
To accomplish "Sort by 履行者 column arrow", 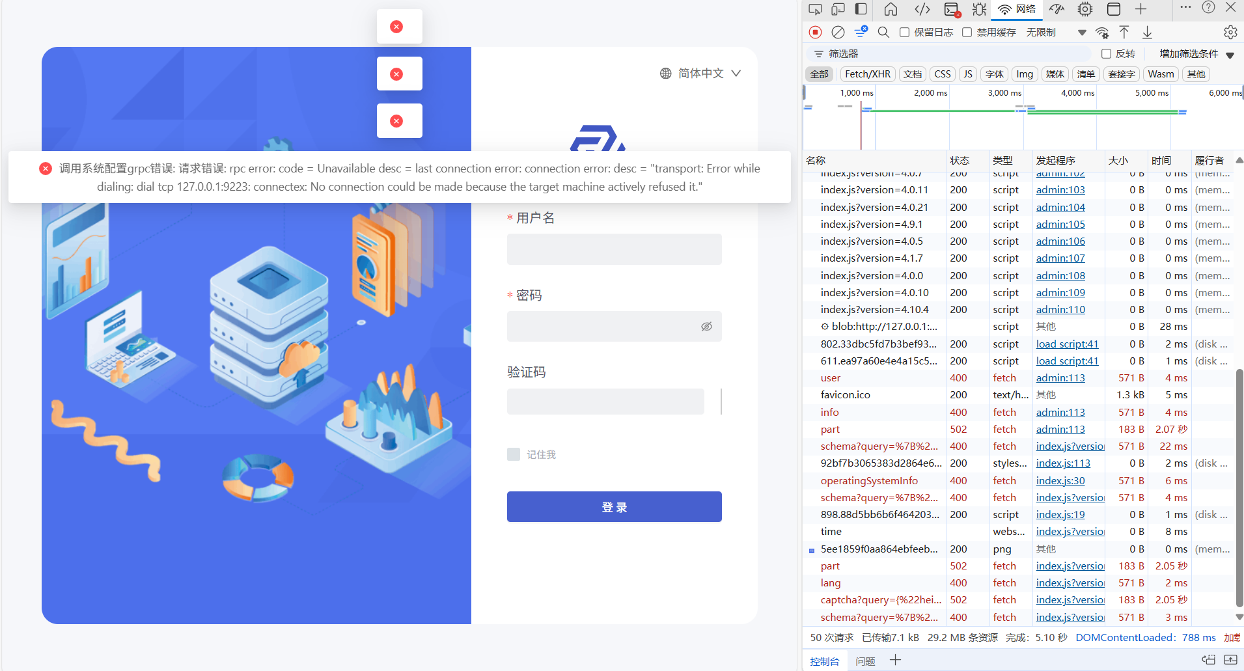I will (x=1239, y=160).
